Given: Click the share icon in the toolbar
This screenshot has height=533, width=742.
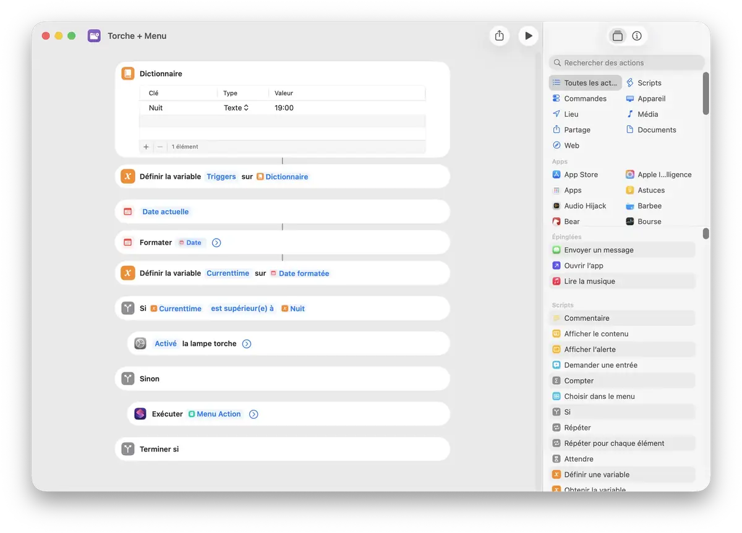Looking at the screenshot, I should point(500,36).
